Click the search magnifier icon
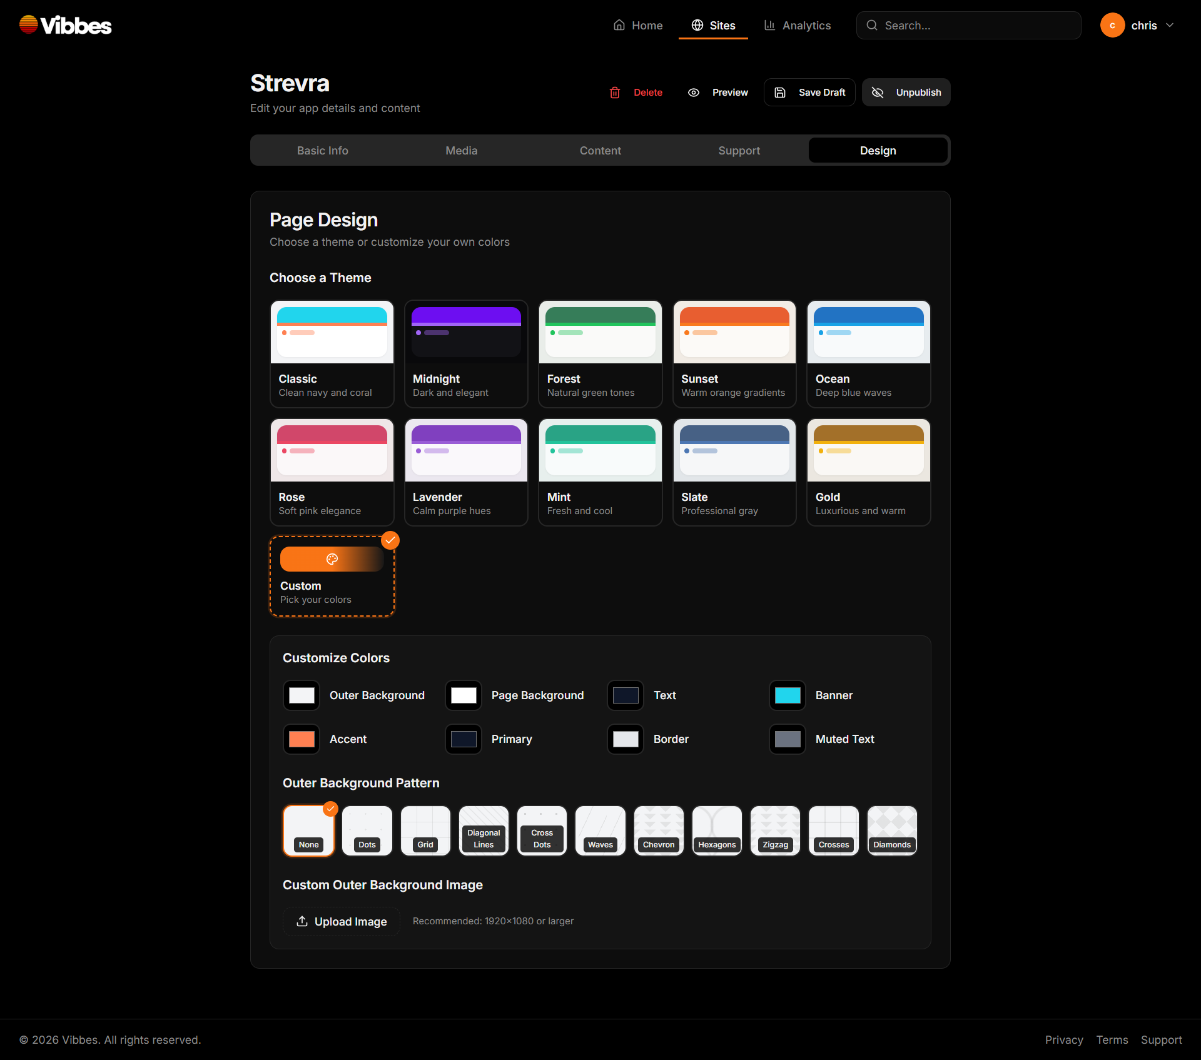Image resolution: width=1201 pixels, height=1060 pixels. 871,25
